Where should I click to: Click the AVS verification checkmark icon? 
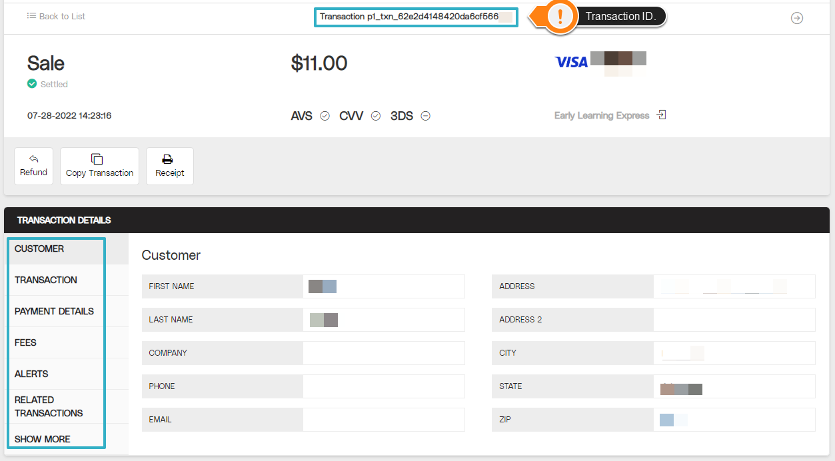[x=325, y=115]
